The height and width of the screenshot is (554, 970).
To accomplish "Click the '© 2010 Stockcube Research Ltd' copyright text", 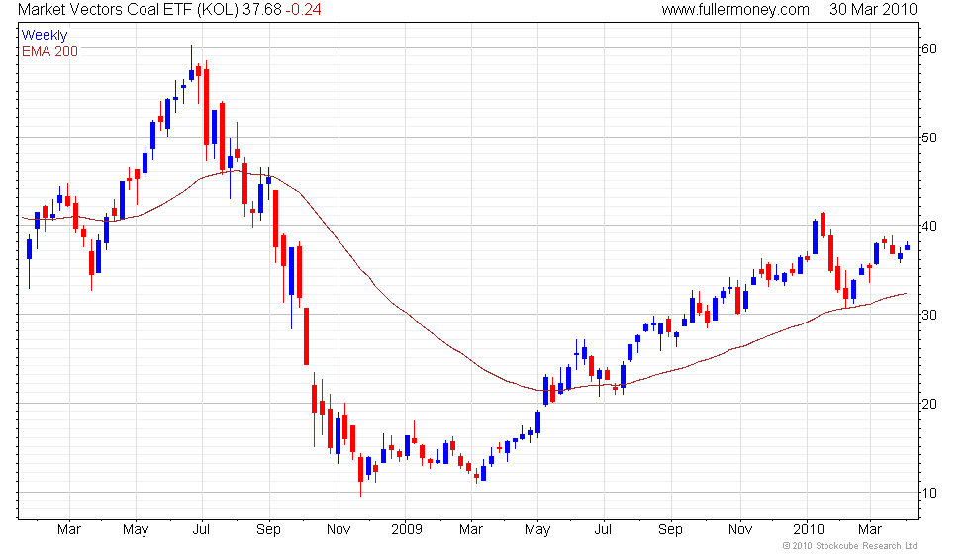I will point(849,546).
